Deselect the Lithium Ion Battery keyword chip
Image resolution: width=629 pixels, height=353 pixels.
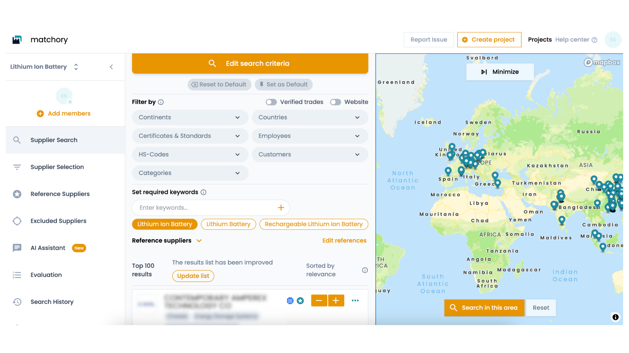165,224
